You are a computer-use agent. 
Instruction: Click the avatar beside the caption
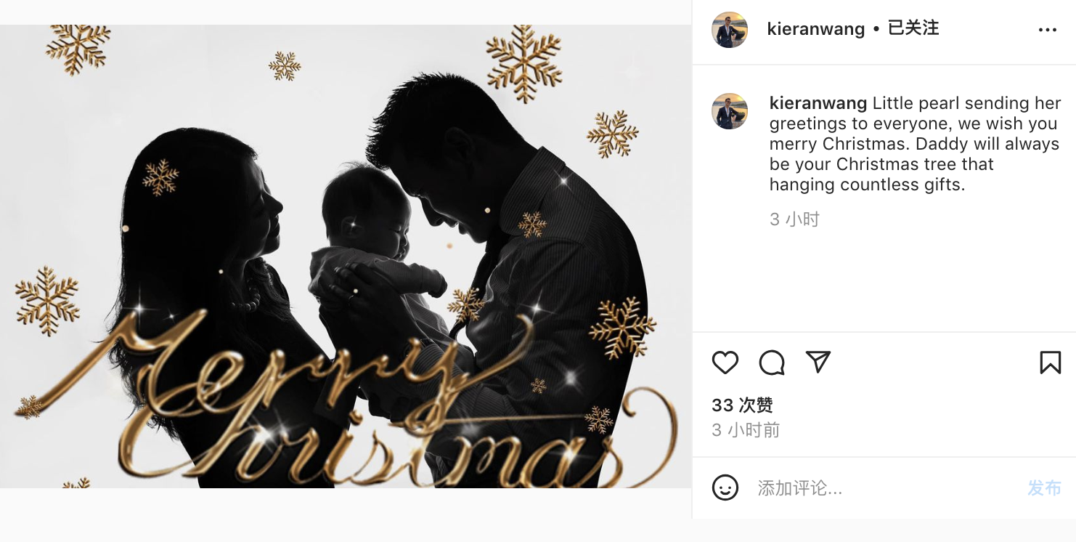click(730, 111)
